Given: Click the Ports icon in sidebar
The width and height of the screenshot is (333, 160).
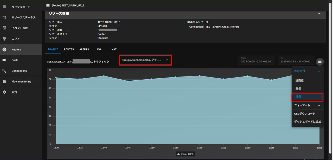Looking at the screenshot, I should click(x=4, y=60).
